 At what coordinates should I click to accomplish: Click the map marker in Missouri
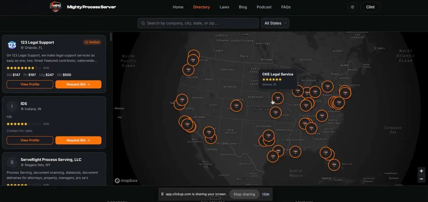coord(275,112)
